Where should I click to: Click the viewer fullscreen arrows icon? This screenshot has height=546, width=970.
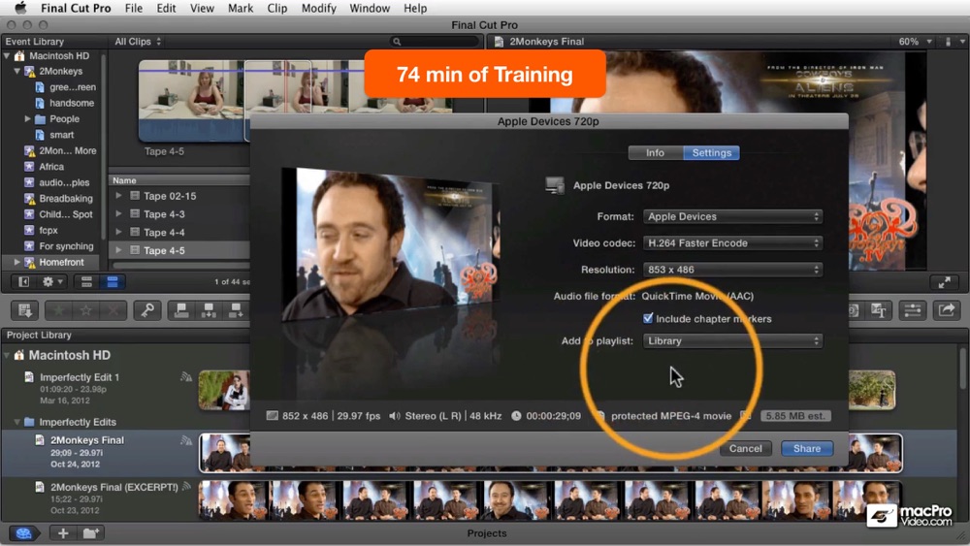click(944, 282)
